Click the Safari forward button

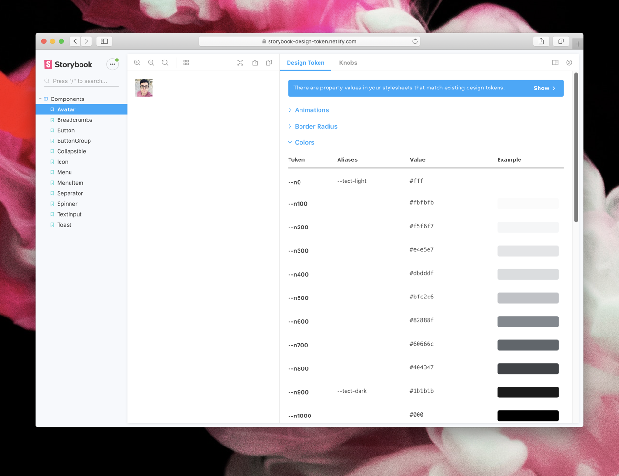point(87,41)
